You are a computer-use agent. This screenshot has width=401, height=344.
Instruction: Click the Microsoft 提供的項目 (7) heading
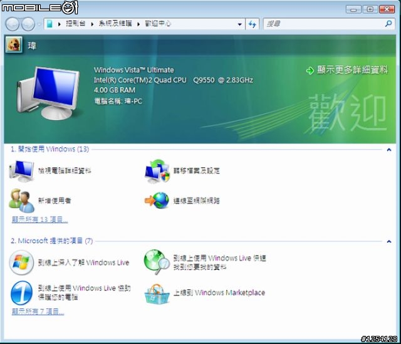51,241
